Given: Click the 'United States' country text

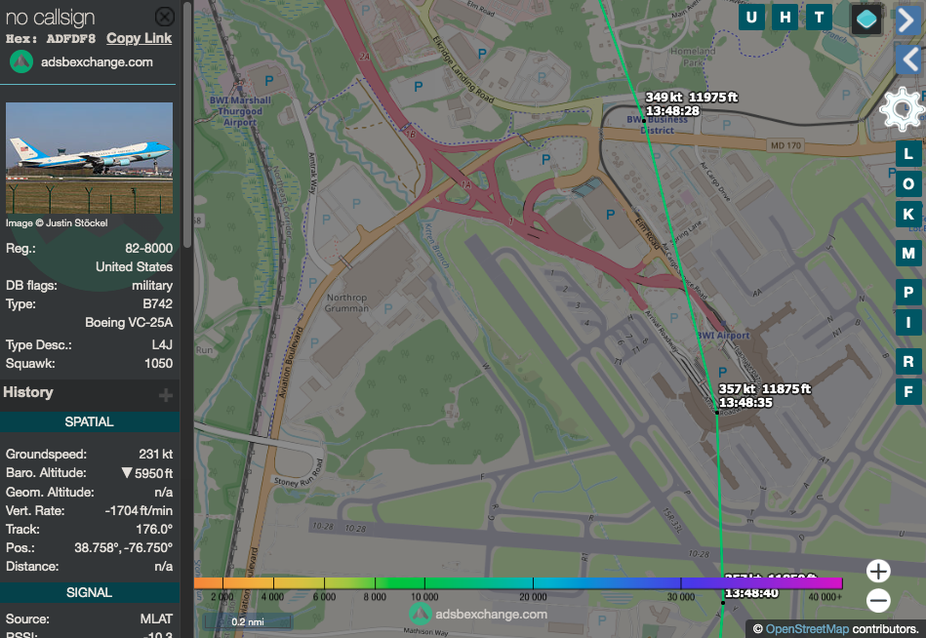Looking at the screenshot, I should tap(134, 266).
